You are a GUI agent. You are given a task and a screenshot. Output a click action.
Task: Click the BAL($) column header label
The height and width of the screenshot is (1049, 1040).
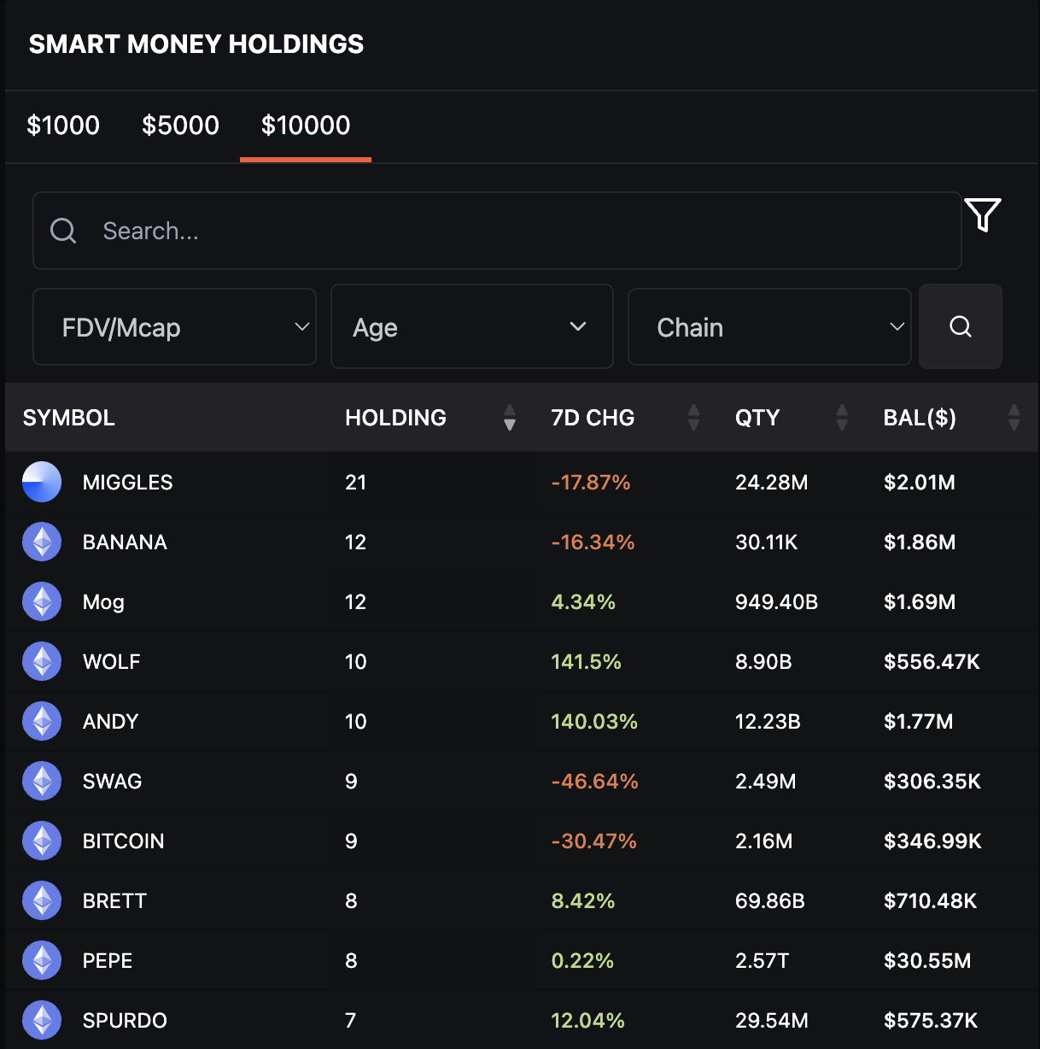click(920, 418)
